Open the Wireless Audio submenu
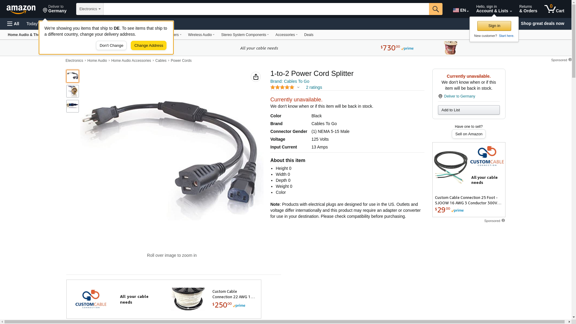This screenshot has width=576, height=324. point(201,35)
